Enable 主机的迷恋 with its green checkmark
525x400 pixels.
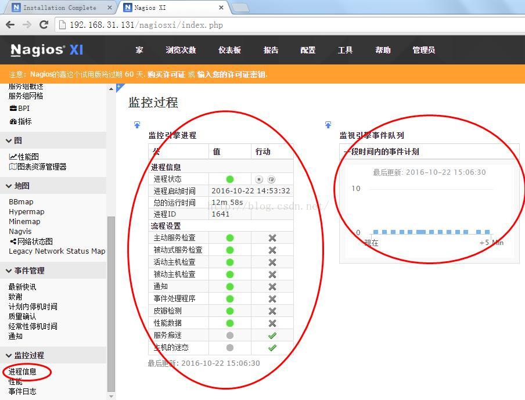(272, 348)
